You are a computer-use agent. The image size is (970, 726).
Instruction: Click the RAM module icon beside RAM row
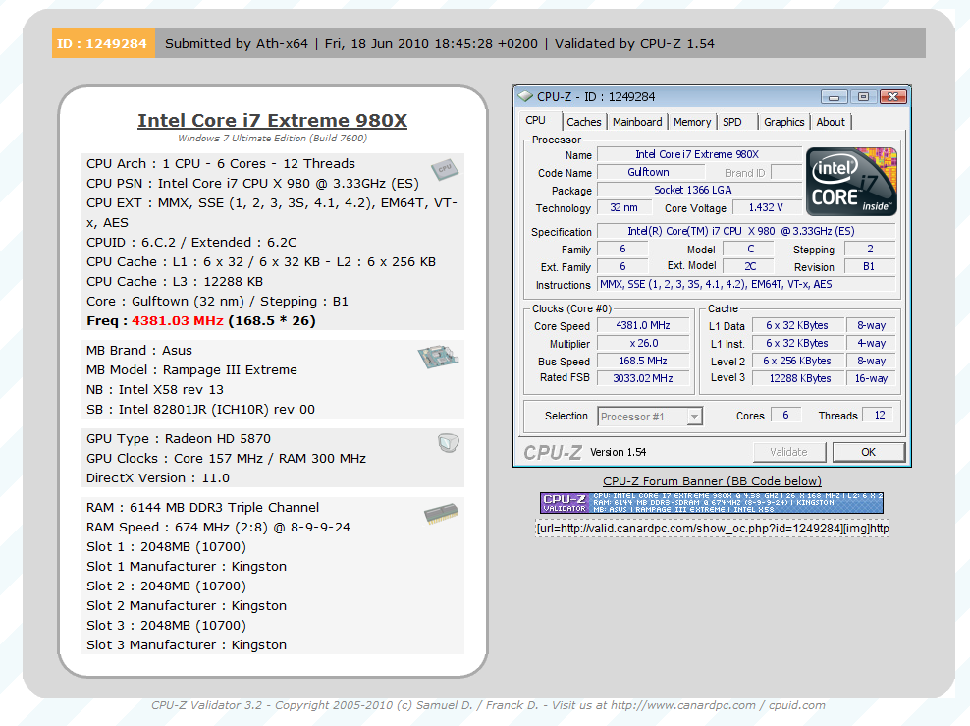click(x=441, y=514)
